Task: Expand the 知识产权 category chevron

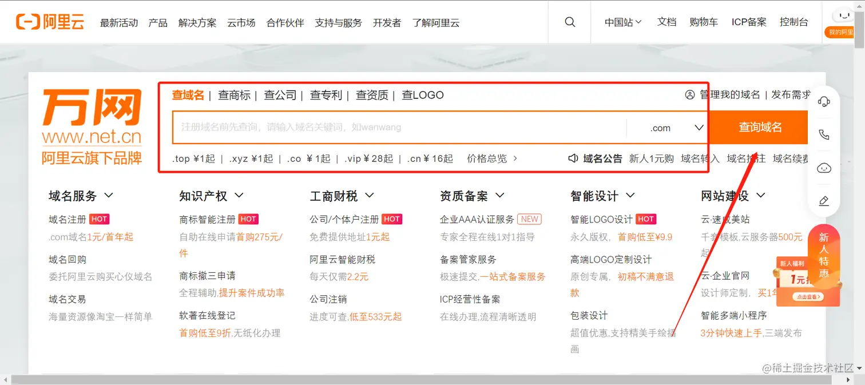Action: click(239, 196)
